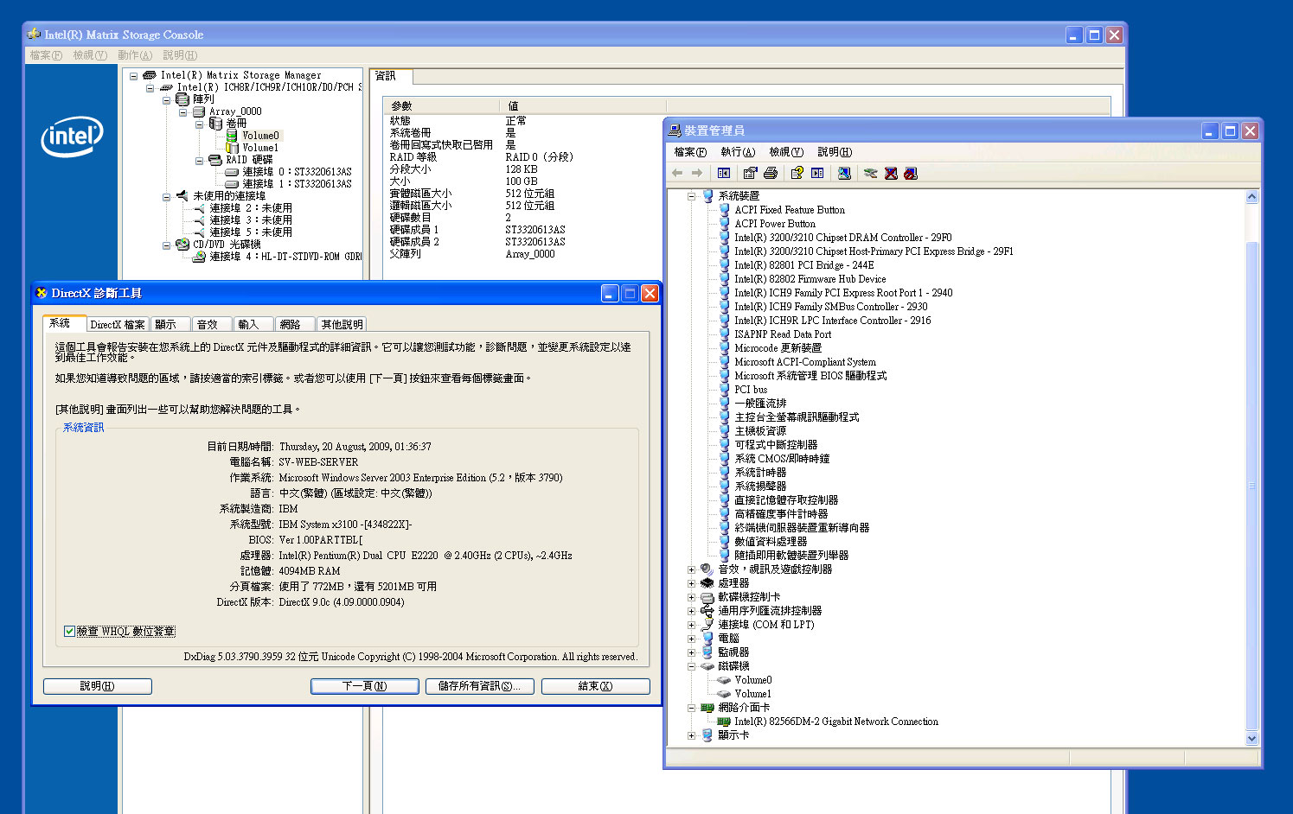Expand the 處理器 node in Device Manager
Viewport: 1293px width, 814px height.
(x=691, y=583)
